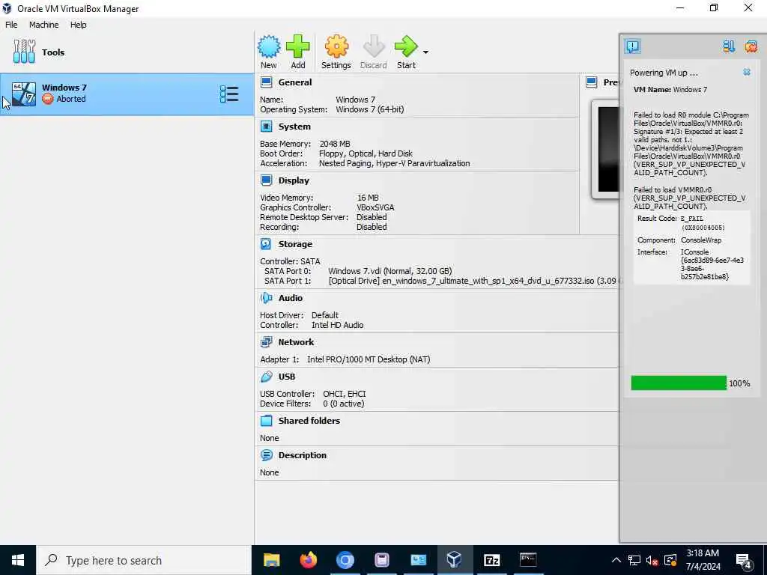Click the Preview section monitor icon
767x575 pixels.
(592, 82)
